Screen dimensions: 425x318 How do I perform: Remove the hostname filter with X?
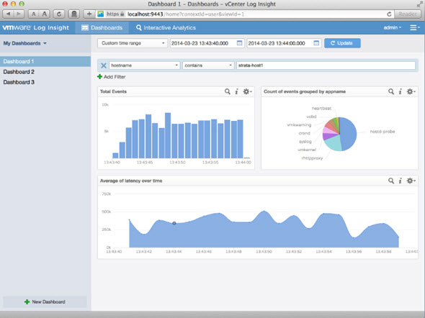(104, 65)
